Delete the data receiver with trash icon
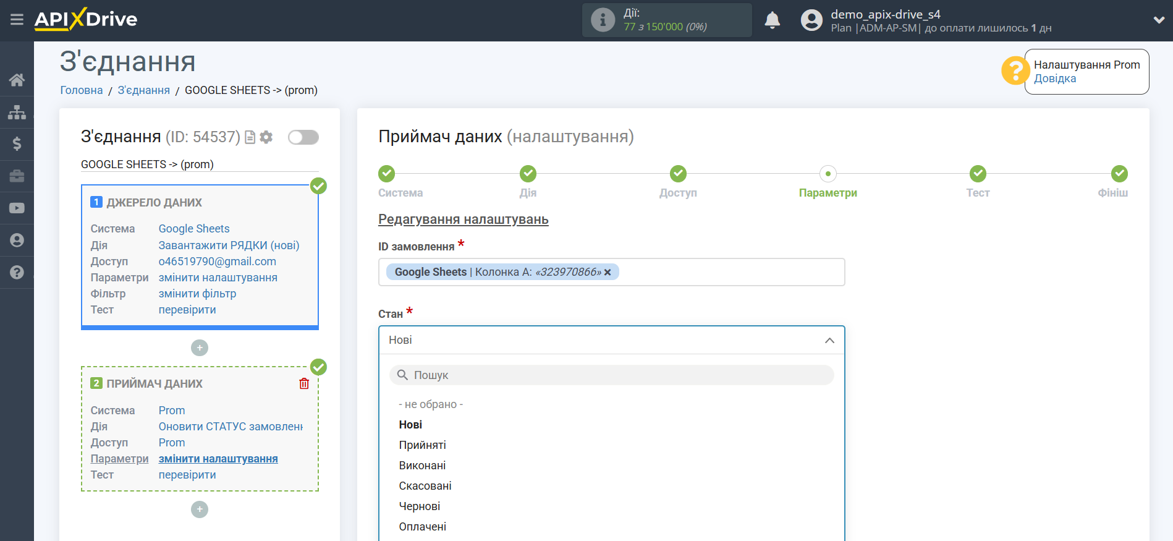The image size is (1173, 541). tap(304, 383)
